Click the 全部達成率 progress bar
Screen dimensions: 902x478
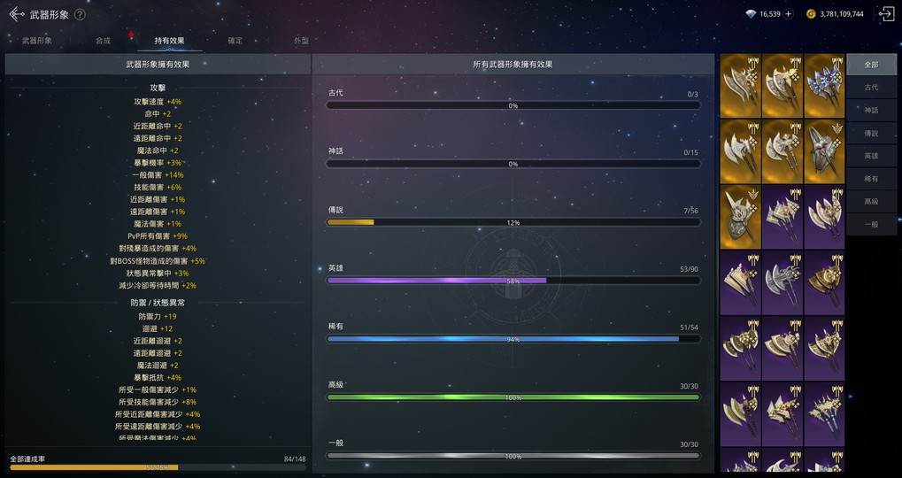pos(158,467)
